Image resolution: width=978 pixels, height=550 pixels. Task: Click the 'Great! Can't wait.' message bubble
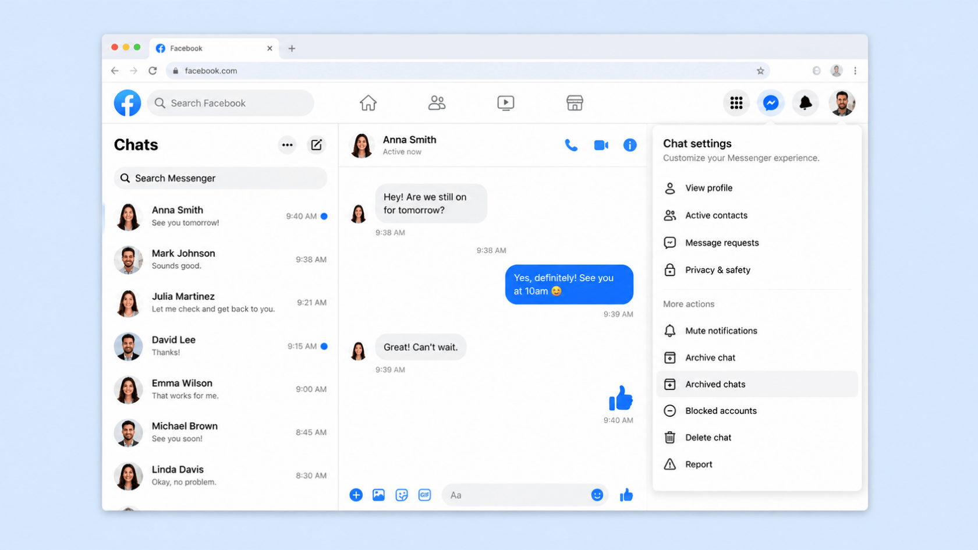421,347
